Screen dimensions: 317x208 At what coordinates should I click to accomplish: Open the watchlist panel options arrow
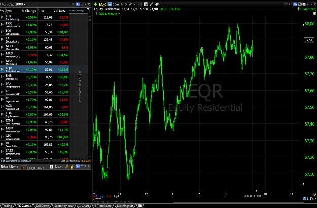(85, 4)
